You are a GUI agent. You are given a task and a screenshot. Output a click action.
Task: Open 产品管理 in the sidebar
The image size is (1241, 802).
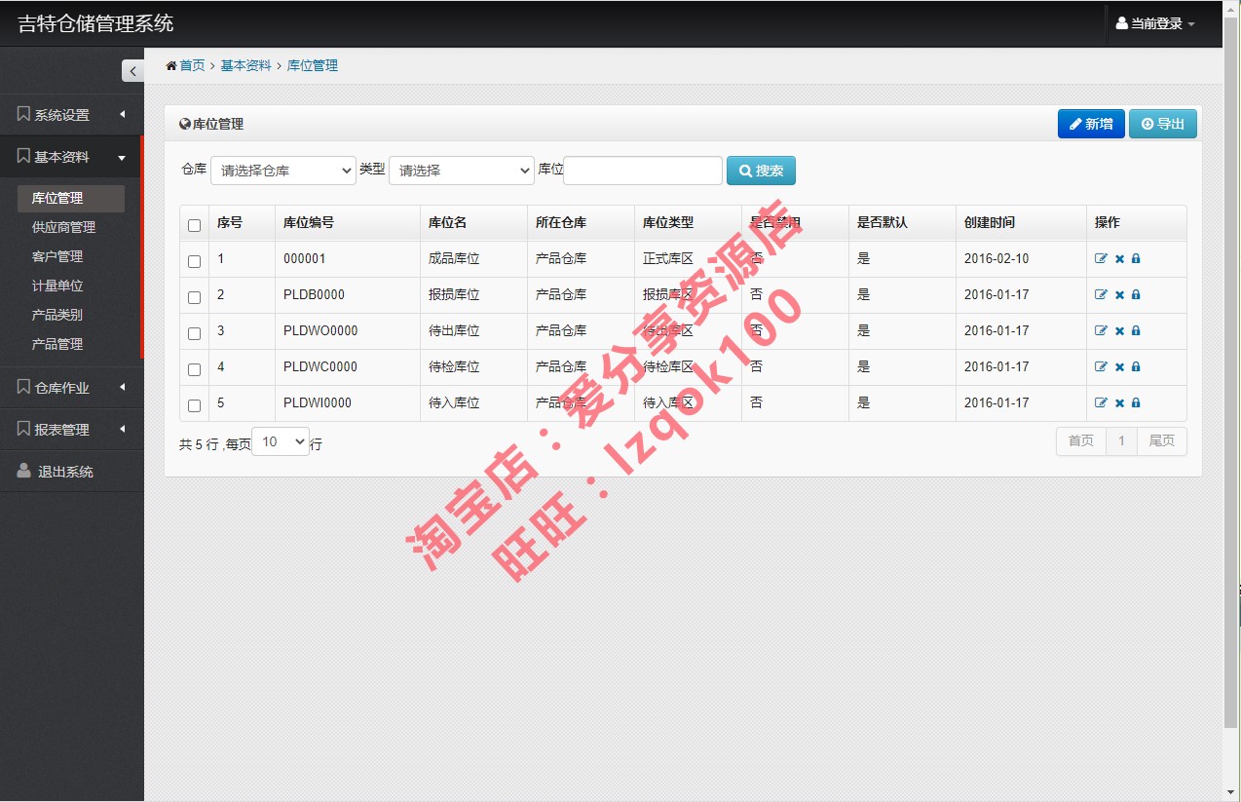(57, 344)
